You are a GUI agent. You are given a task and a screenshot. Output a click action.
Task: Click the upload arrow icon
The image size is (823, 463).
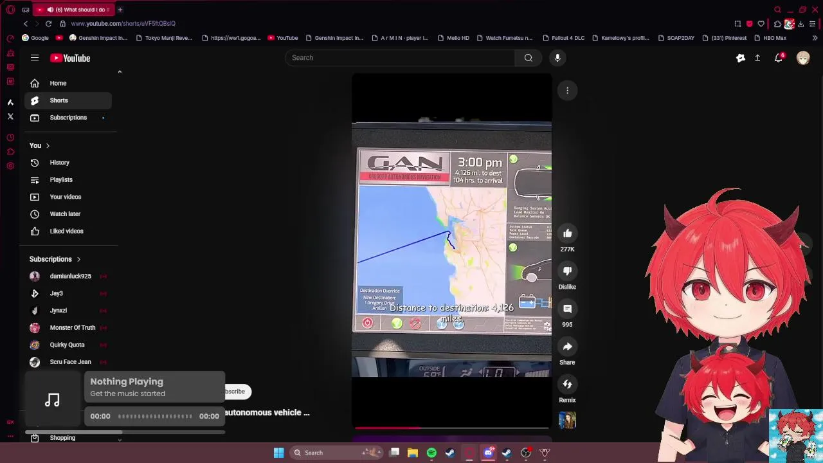pyautogui.click(x=757, y=58)
